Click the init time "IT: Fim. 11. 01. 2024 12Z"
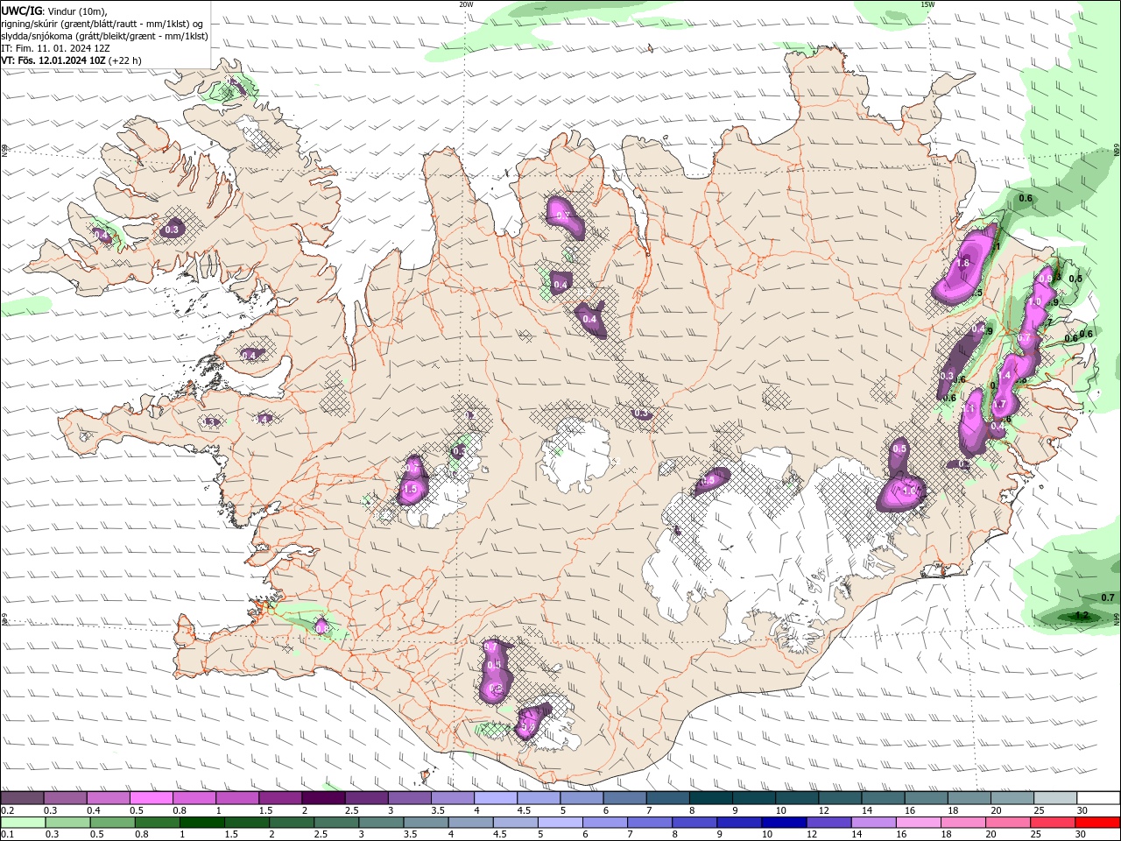Screen dimensions: 1121x841 (x=56, y=48)
